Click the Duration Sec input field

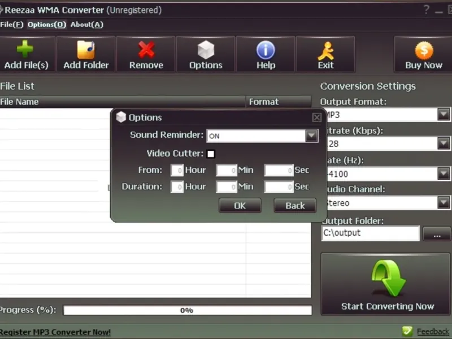[x=279, y=187]
